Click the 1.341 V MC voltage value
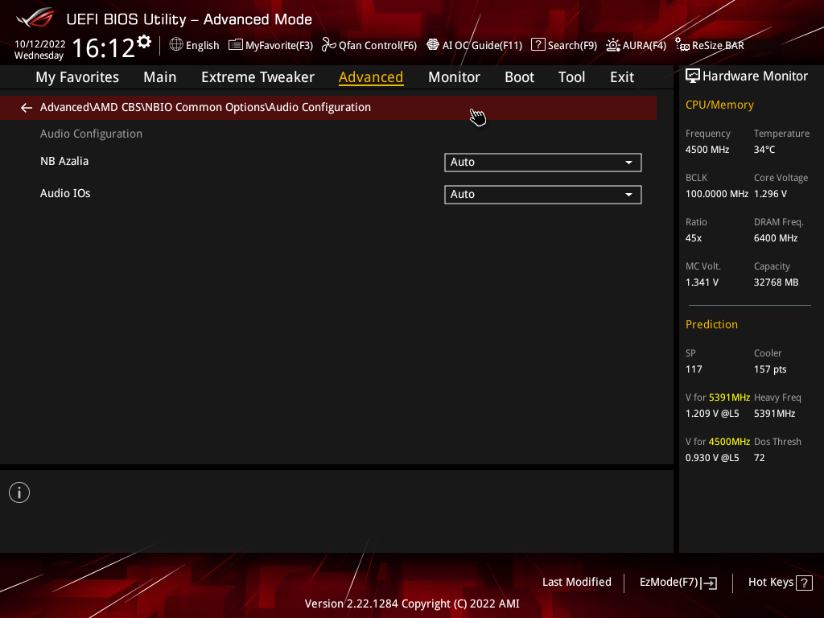Image resolution: width=824 pixels, height=618 pixels. pos(702,282)
